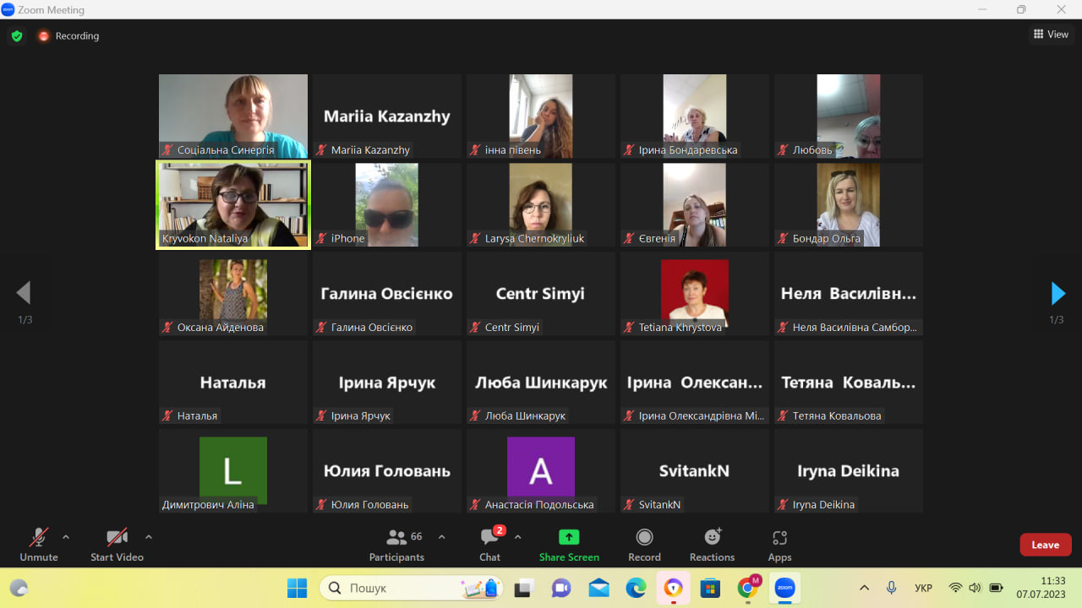Click the green Share Screen icon
1082x608 pixels.
pyautogui.click(x=569, y=538)
